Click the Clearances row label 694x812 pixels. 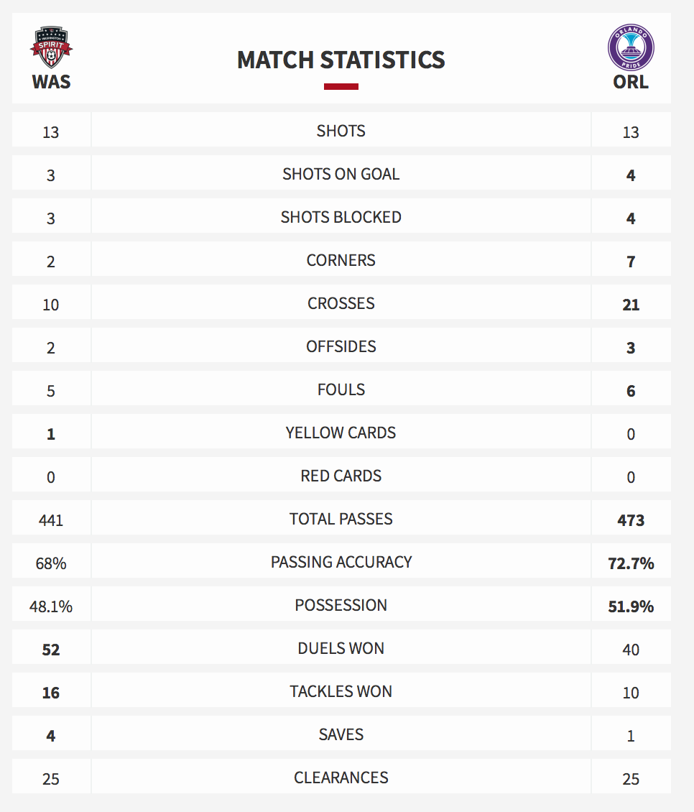pyautogui.click(x=341, y=778)
